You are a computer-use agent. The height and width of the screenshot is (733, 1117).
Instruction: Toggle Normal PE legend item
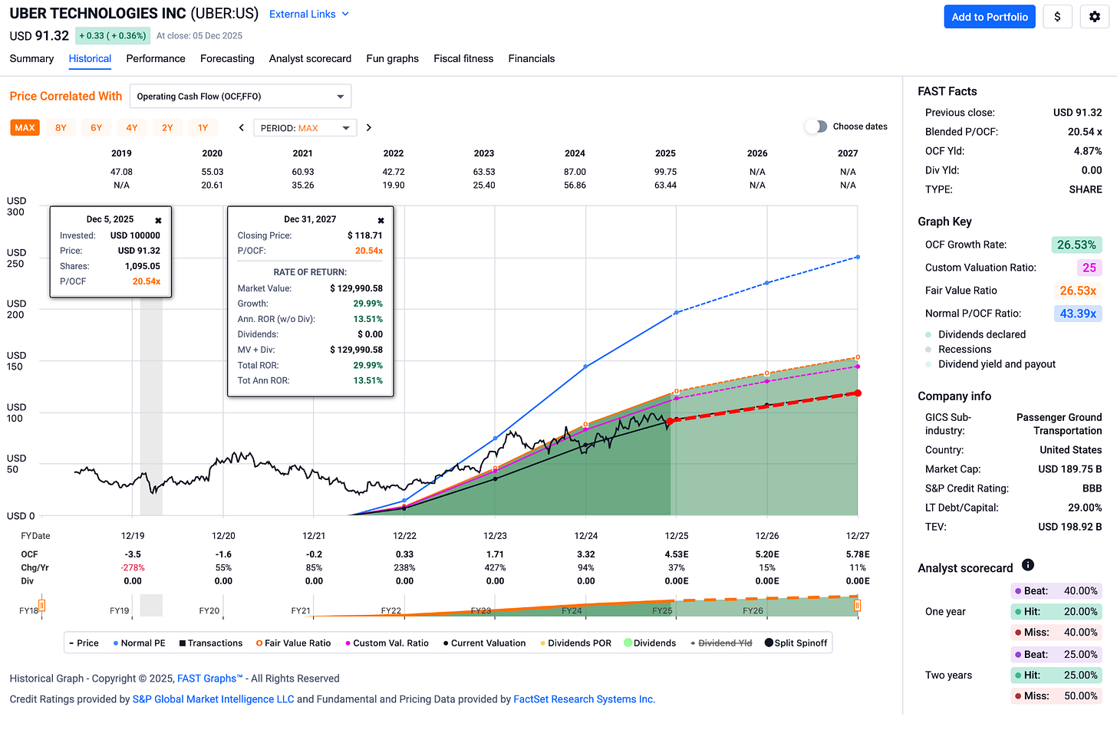point(139,643)
